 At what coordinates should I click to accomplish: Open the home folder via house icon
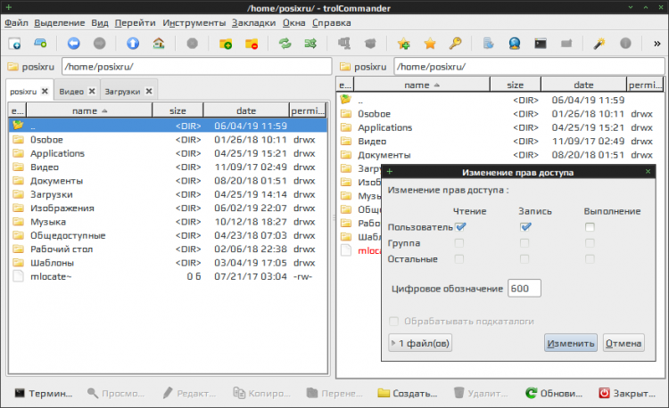coord(159,43)
